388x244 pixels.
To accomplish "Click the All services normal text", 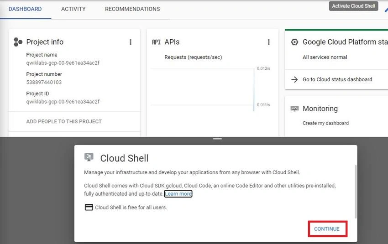I will pos(325,57).
